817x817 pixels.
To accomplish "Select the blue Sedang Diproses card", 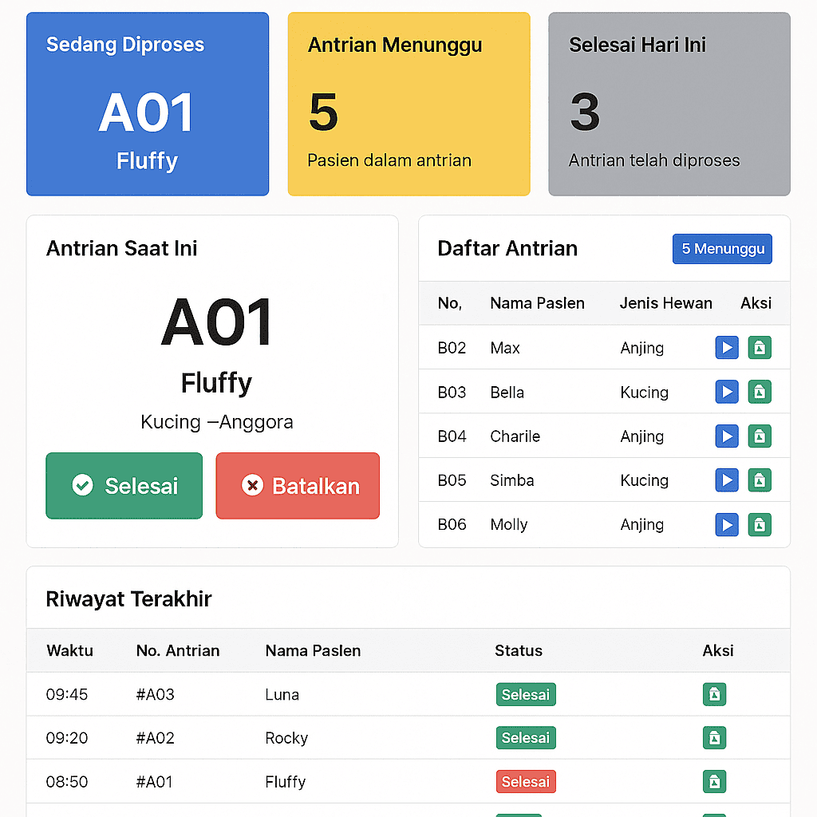I will [x=148, y=104].
